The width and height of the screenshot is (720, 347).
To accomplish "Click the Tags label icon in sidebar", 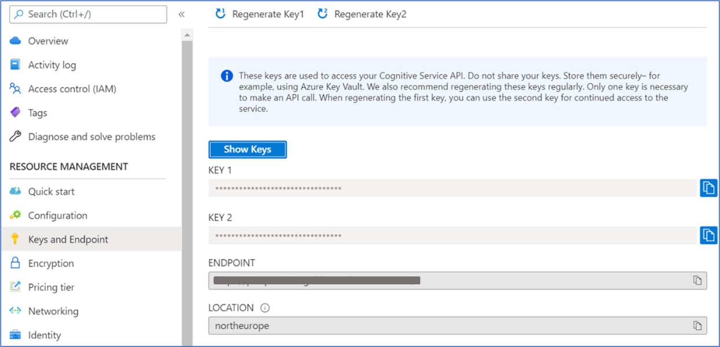I will [x=16, y=112].
